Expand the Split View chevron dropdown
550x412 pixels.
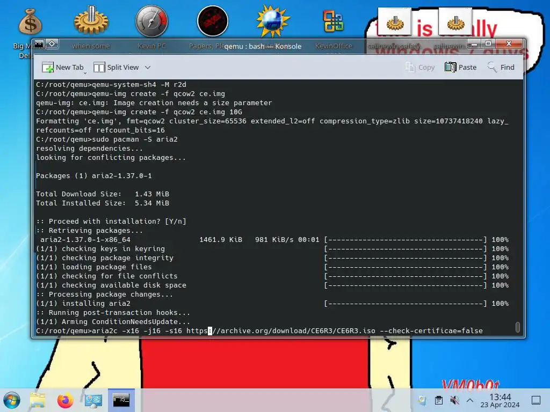[148, 67]
